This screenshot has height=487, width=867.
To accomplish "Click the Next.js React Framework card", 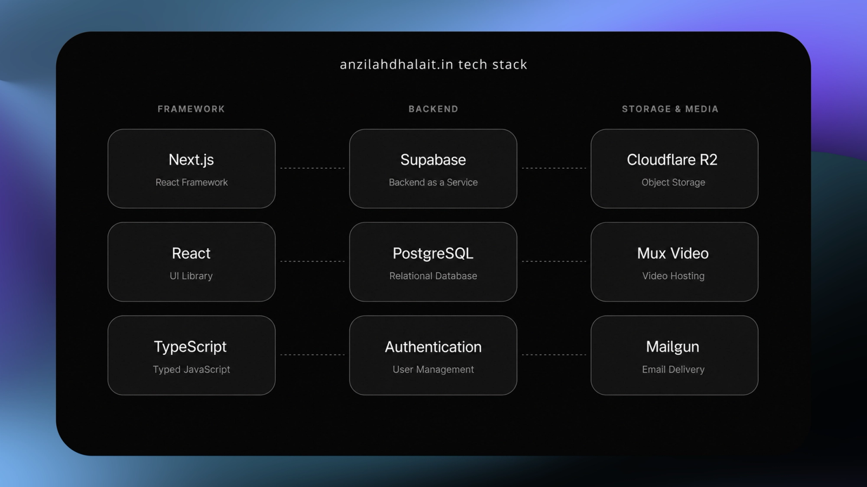I will [x=191, y=168].
